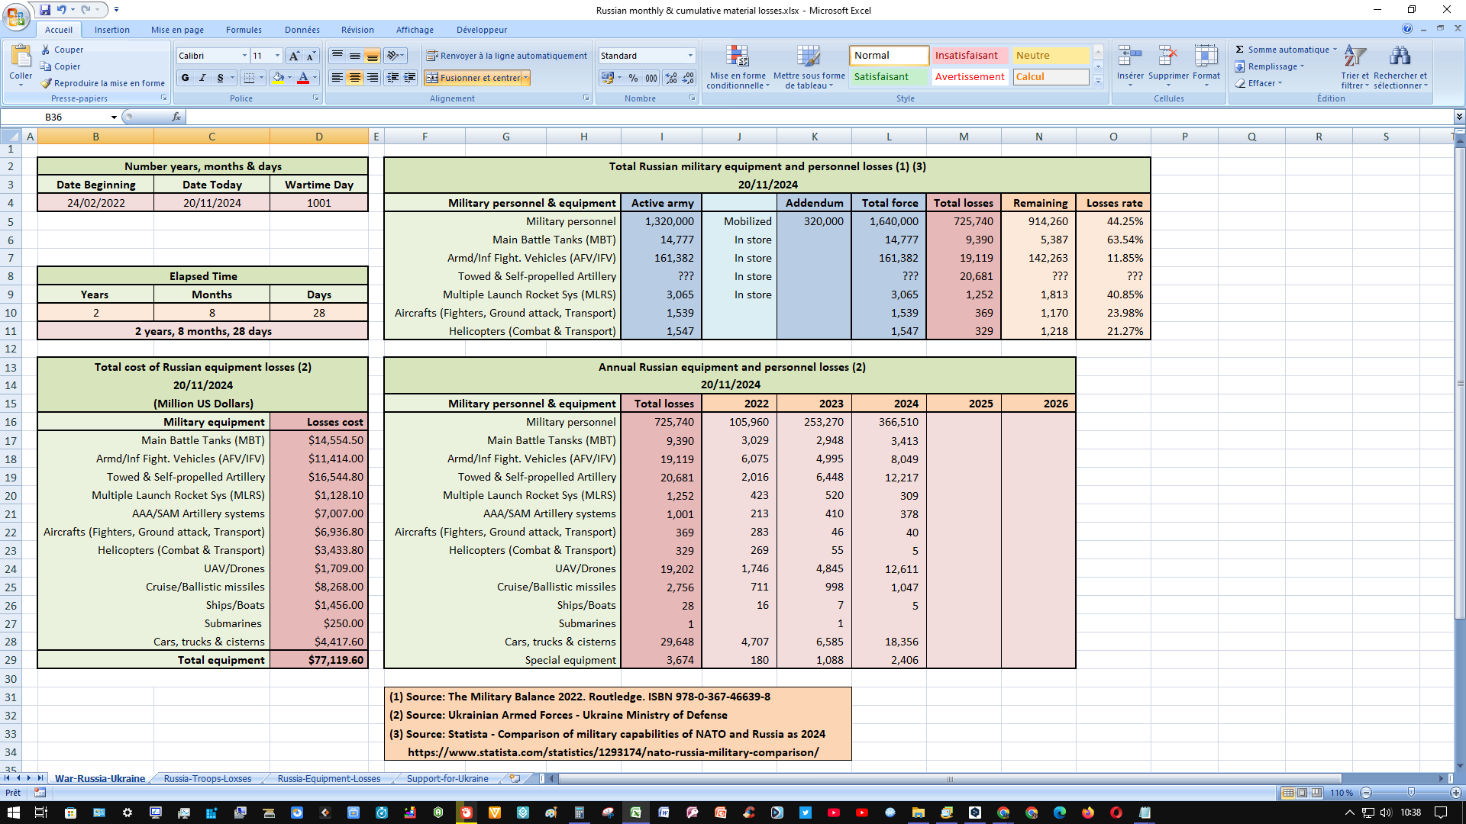The height and width of the screenshot is (824, 1466).
Task: Click the decrease decimal icon
Action: [x=688, y=78]
